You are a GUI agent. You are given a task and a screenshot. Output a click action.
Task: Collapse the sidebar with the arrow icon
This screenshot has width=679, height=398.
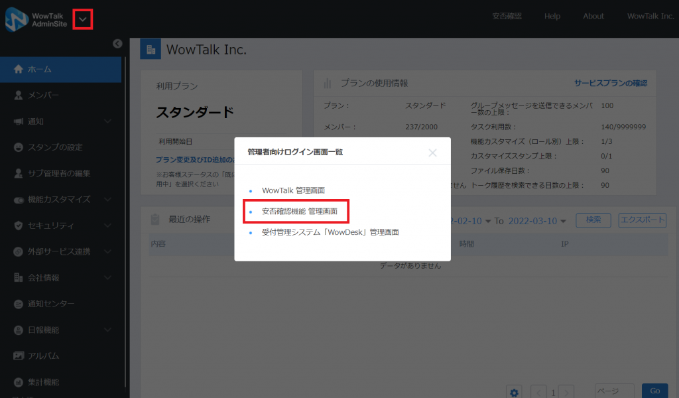[117, 44]
